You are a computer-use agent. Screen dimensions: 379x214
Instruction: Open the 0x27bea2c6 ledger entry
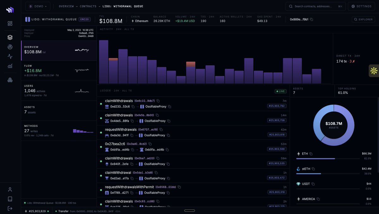tap(193, 147)
